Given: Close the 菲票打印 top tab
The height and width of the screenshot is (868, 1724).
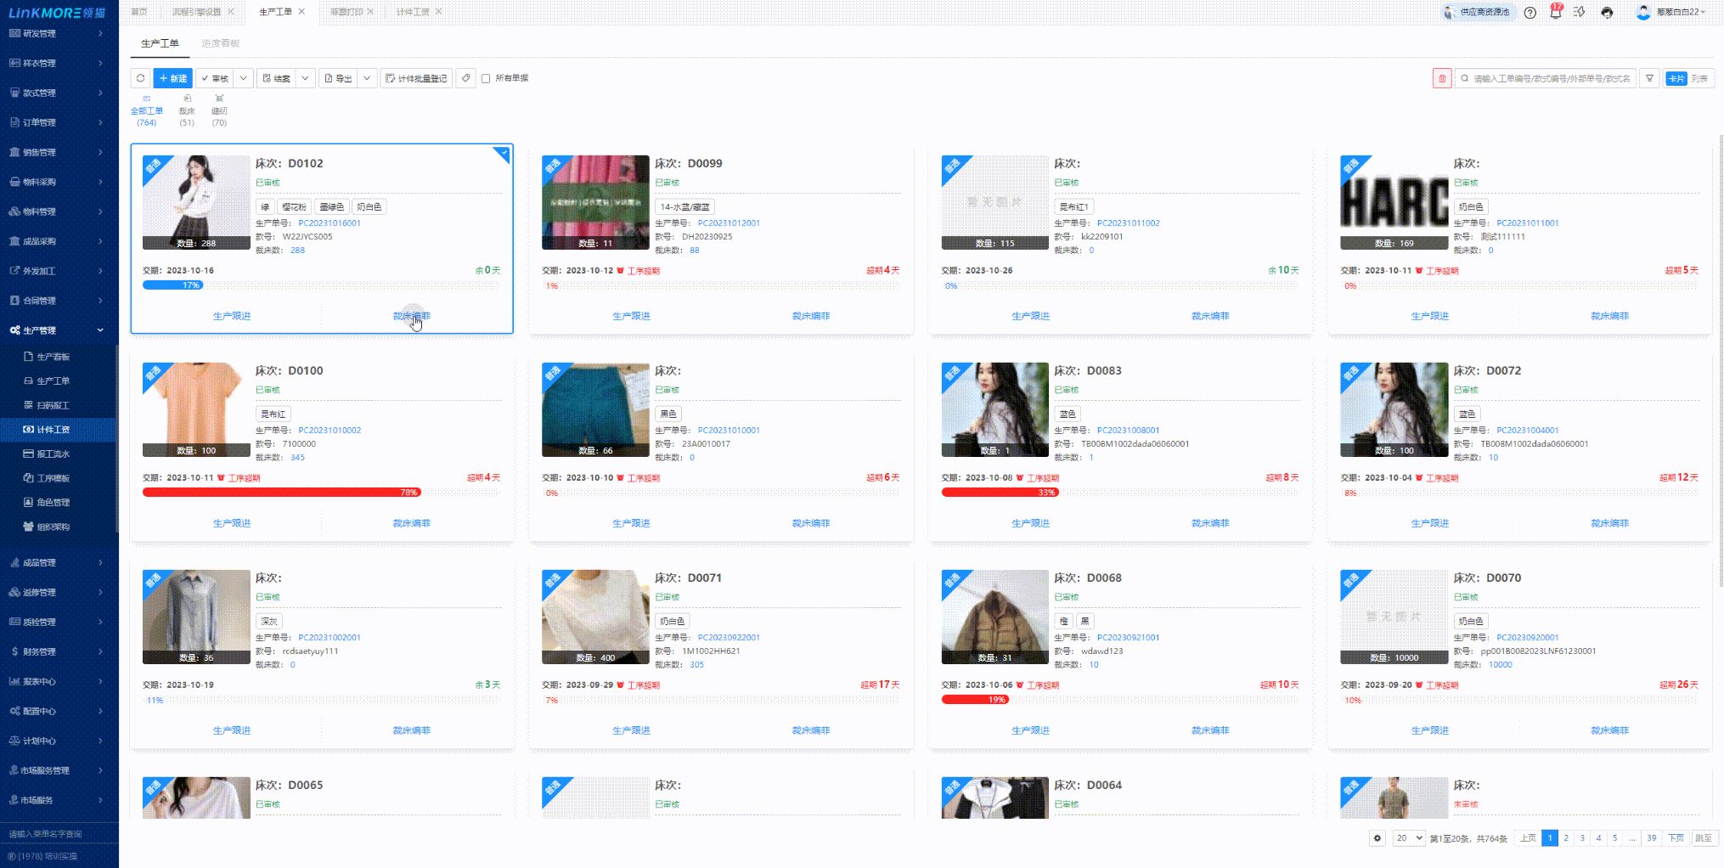Looking at the screenshot, I should [x=370, y=12].
